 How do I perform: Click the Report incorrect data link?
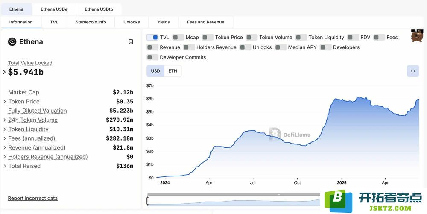pos(33,199)
